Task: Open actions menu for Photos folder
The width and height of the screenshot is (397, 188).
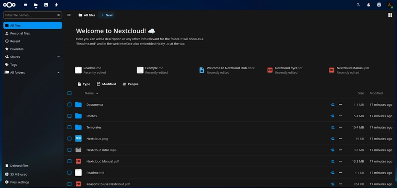Action: click(x=340, y=116)
